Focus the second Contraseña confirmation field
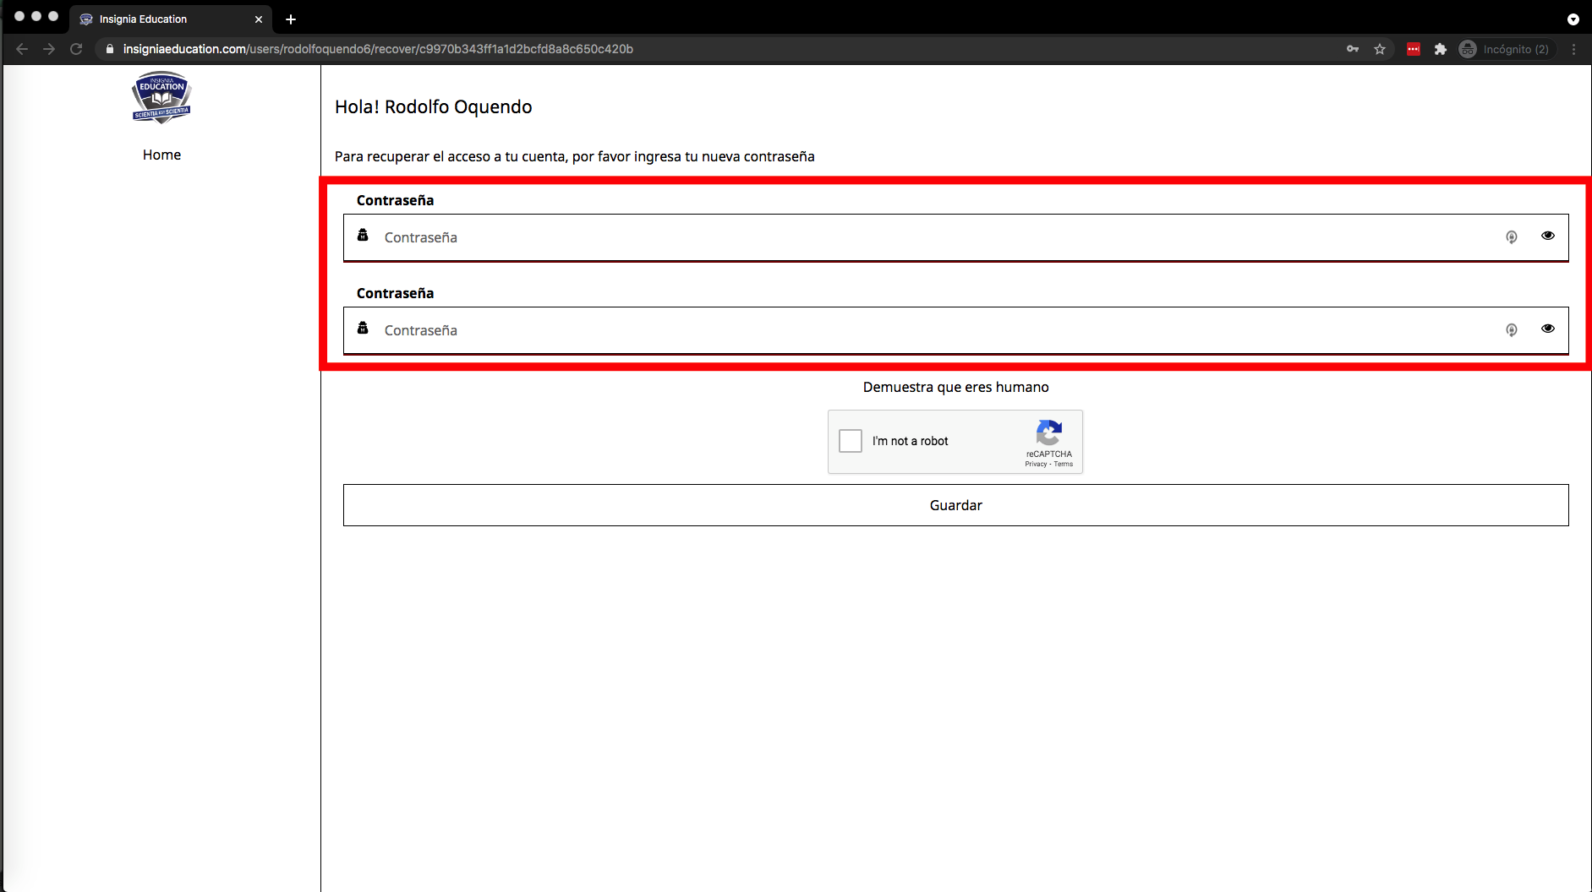Viewport: 1592px width, 892px height. (x=930, y=330)
